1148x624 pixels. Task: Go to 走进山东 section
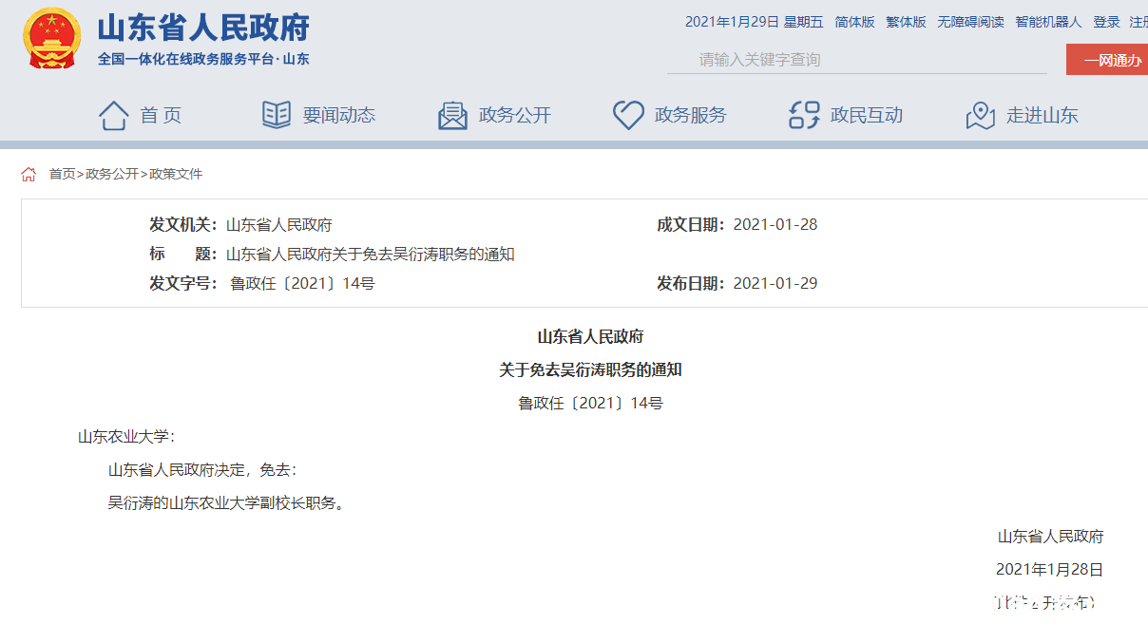(x=1043, y=116)
